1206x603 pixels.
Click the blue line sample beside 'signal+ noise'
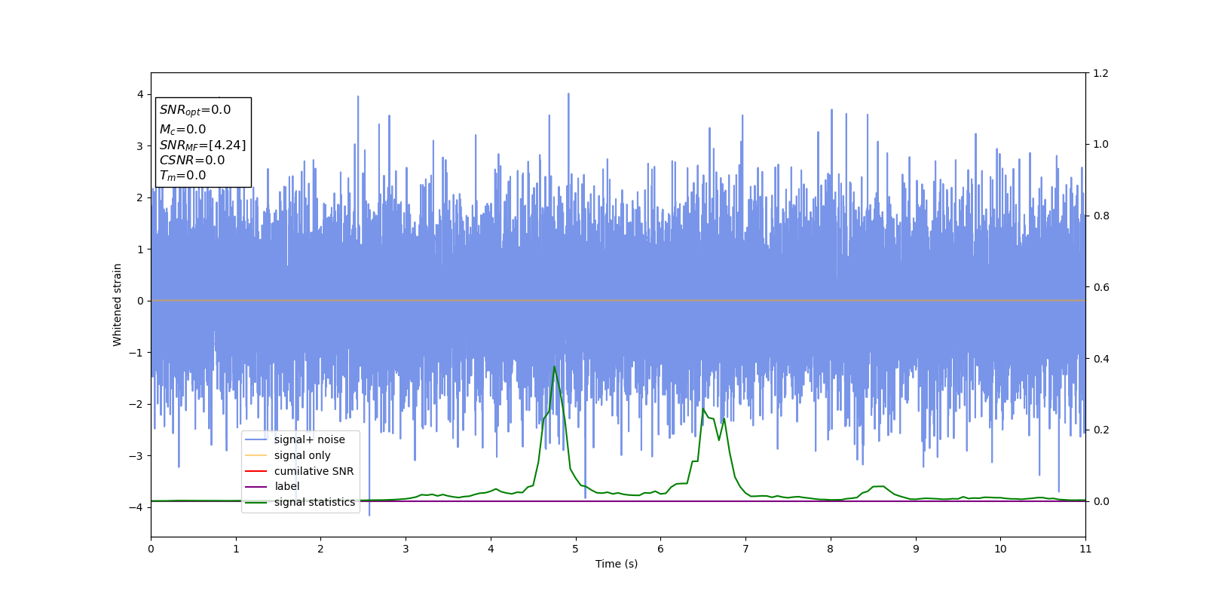pos(256,439)
